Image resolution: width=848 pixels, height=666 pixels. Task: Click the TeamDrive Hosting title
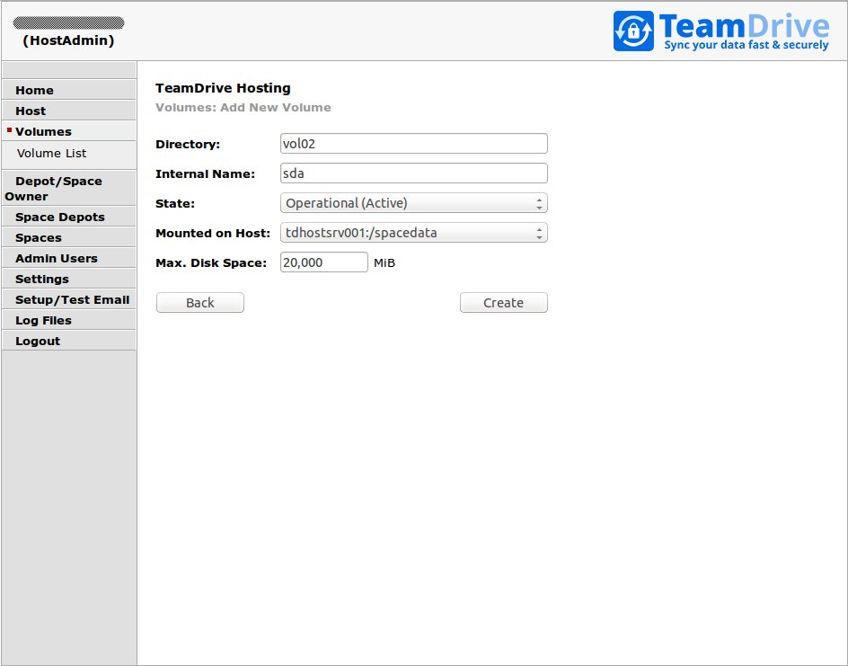pyautogui.click(x=223, y=88)
